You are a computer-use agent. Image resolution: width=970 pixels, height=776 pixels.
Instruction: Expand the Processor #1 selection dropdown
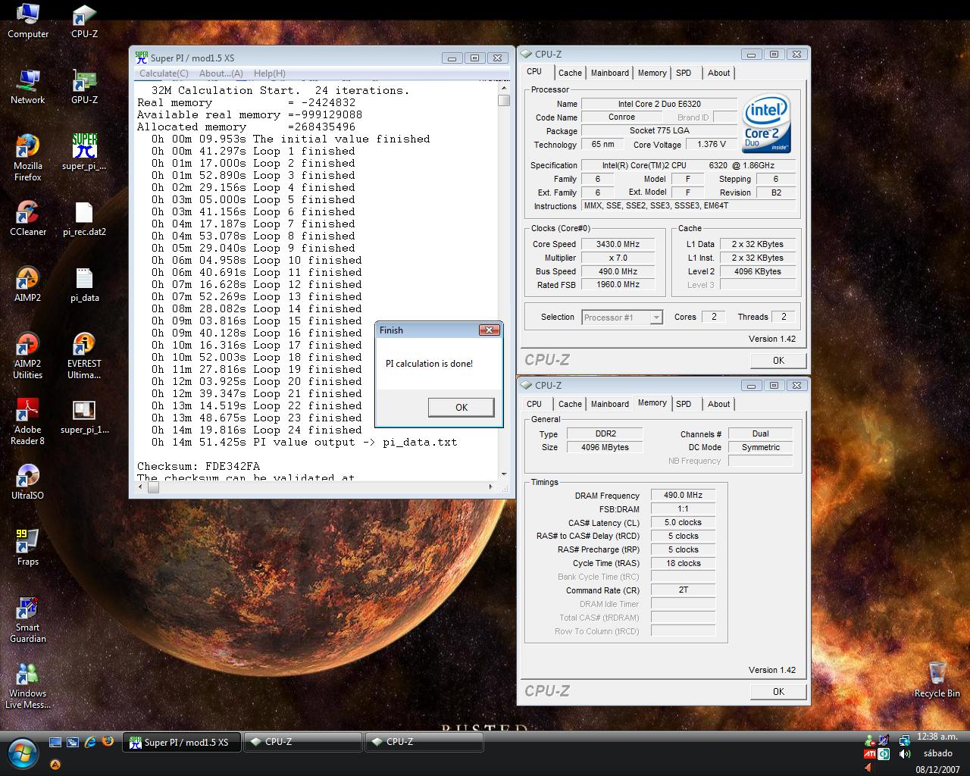pyautogui.click(x=656, y=318)
